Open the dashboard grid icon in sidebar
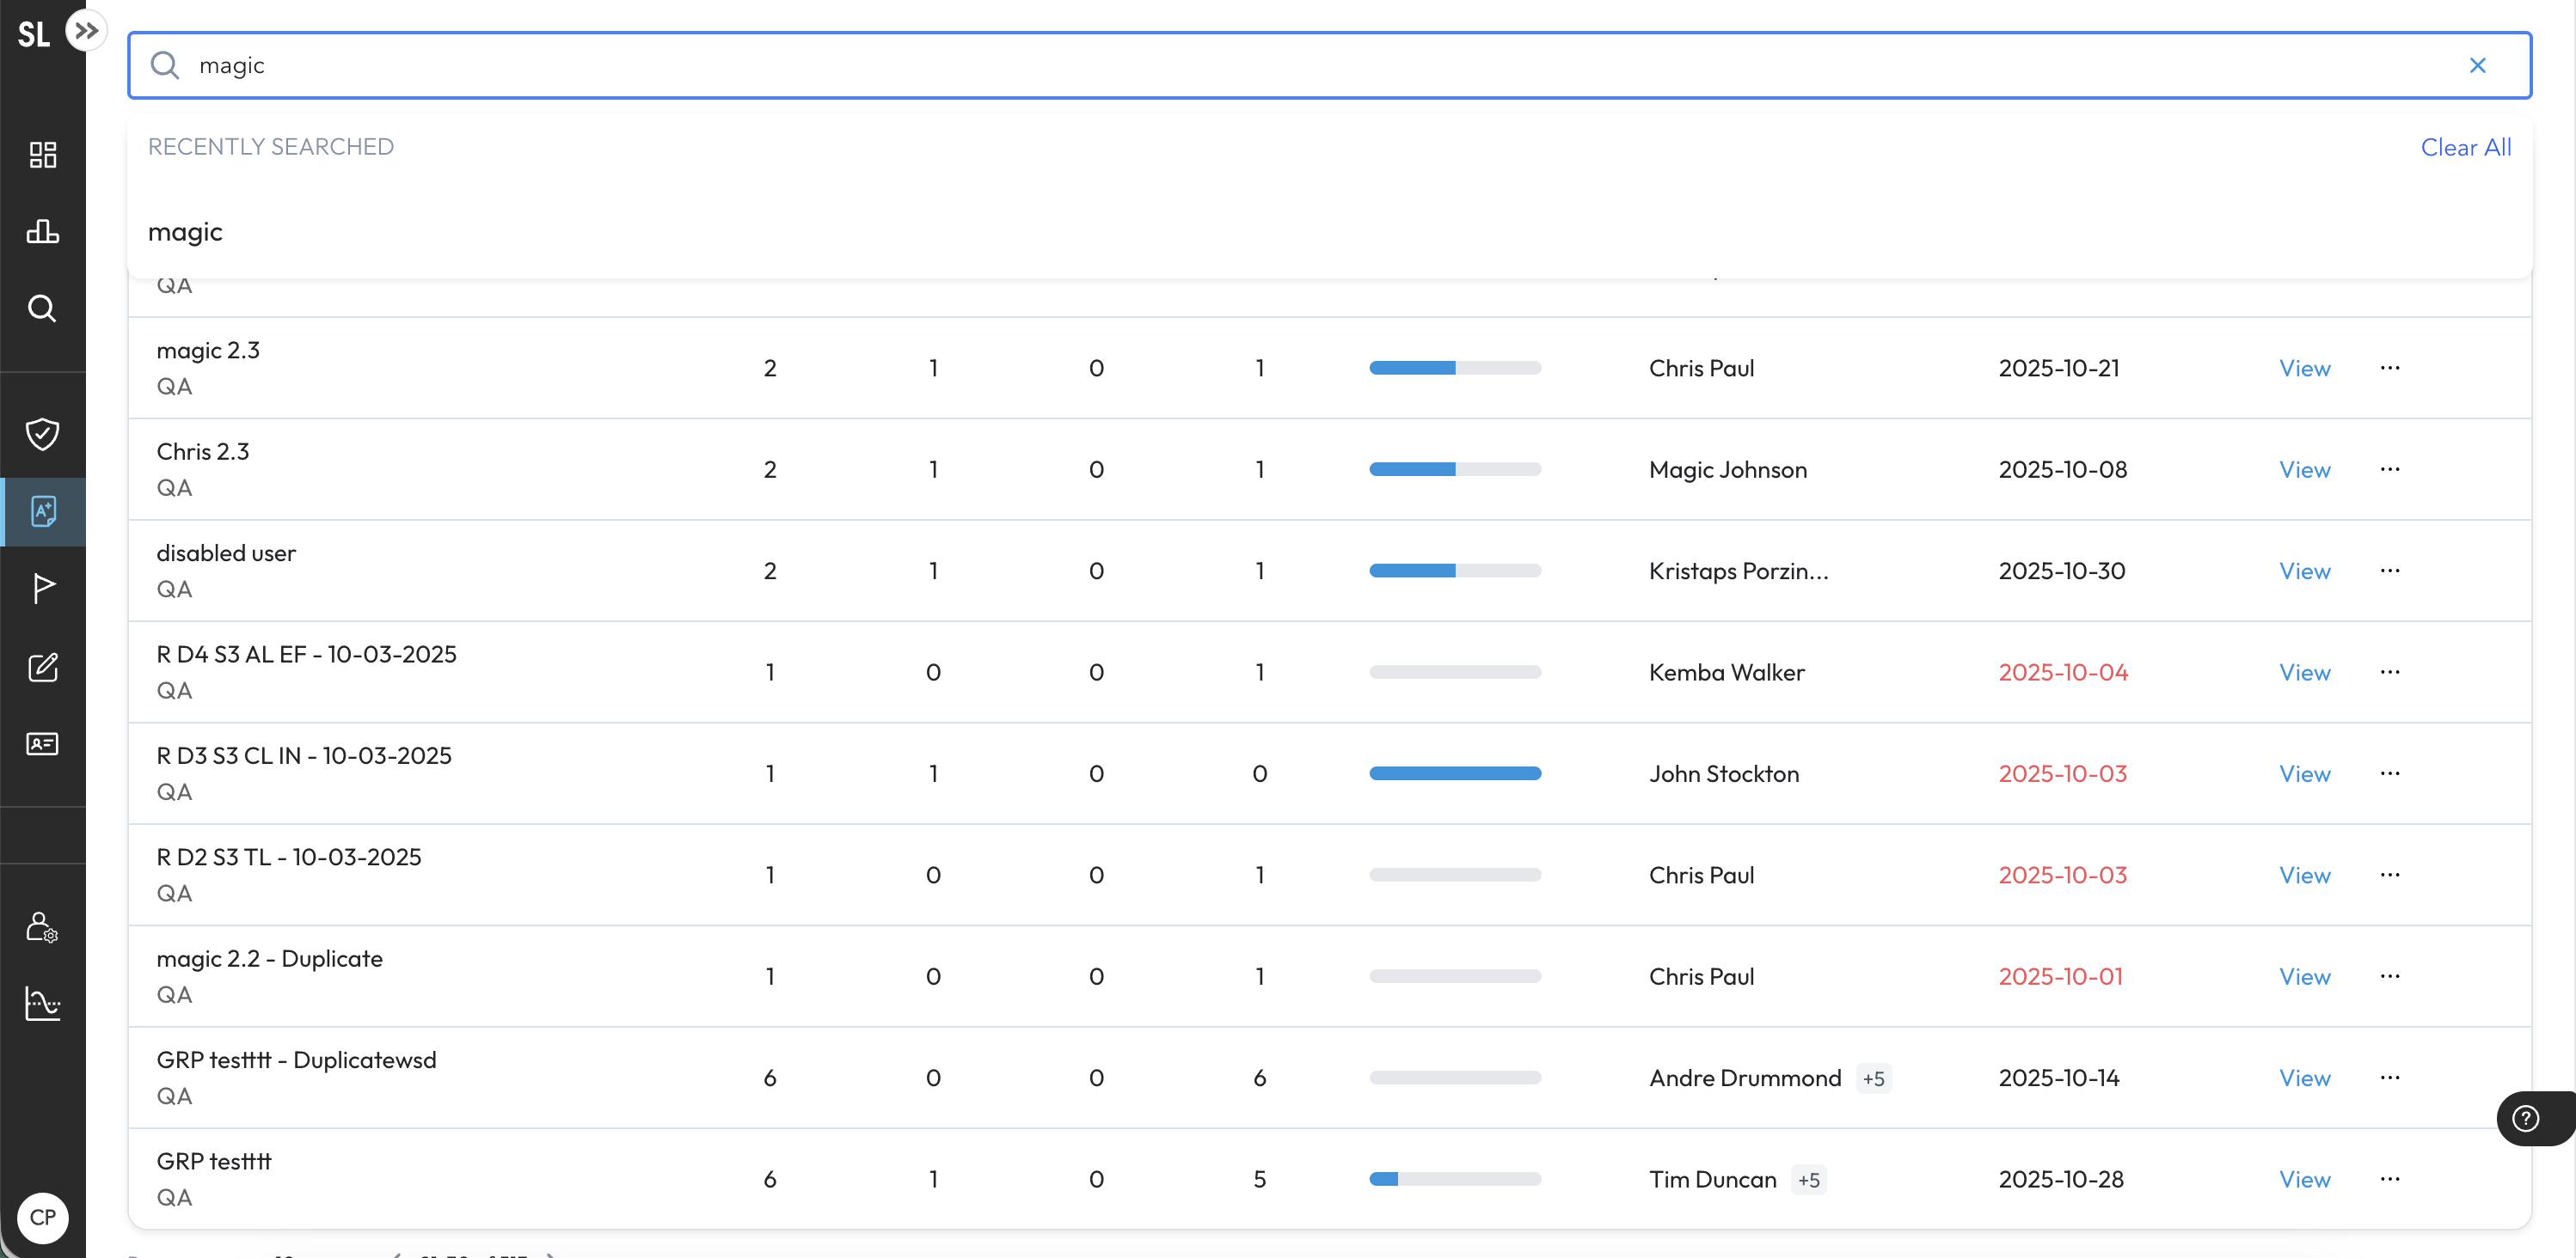 click(x=42, y=154)
